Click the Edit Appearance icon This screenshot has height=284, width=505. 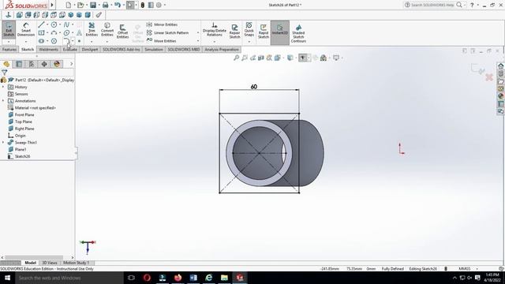pos(316,58)
